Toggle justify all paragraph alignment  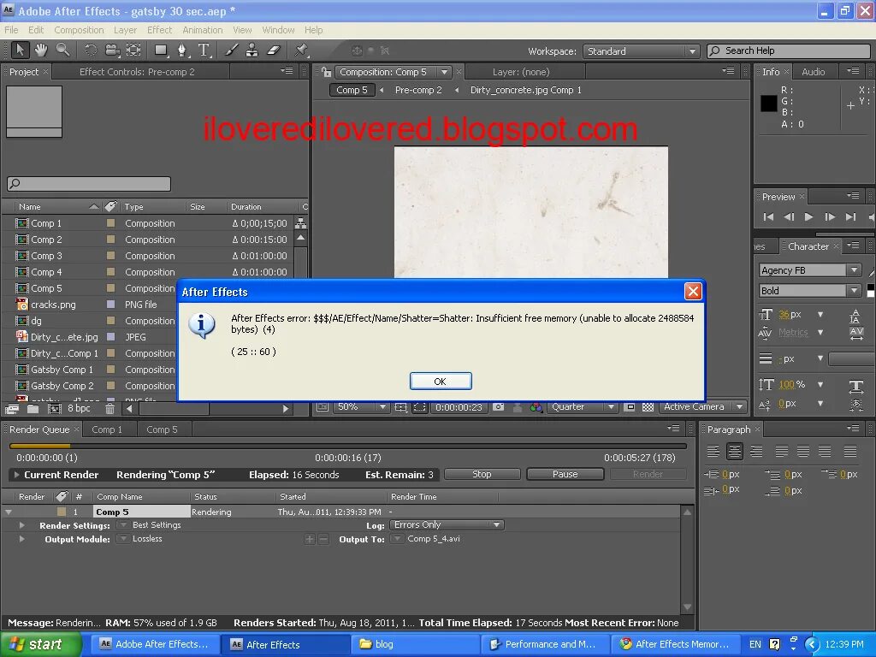[x=849, y=450]
